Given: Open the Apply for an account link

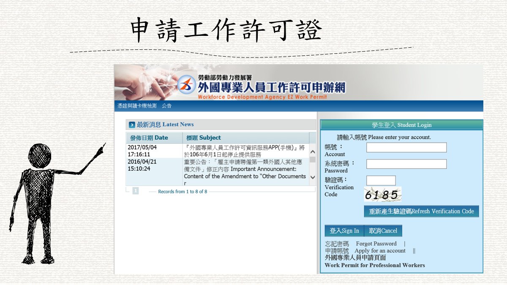Looking at the screenshot, I should (x=380, y=250).
